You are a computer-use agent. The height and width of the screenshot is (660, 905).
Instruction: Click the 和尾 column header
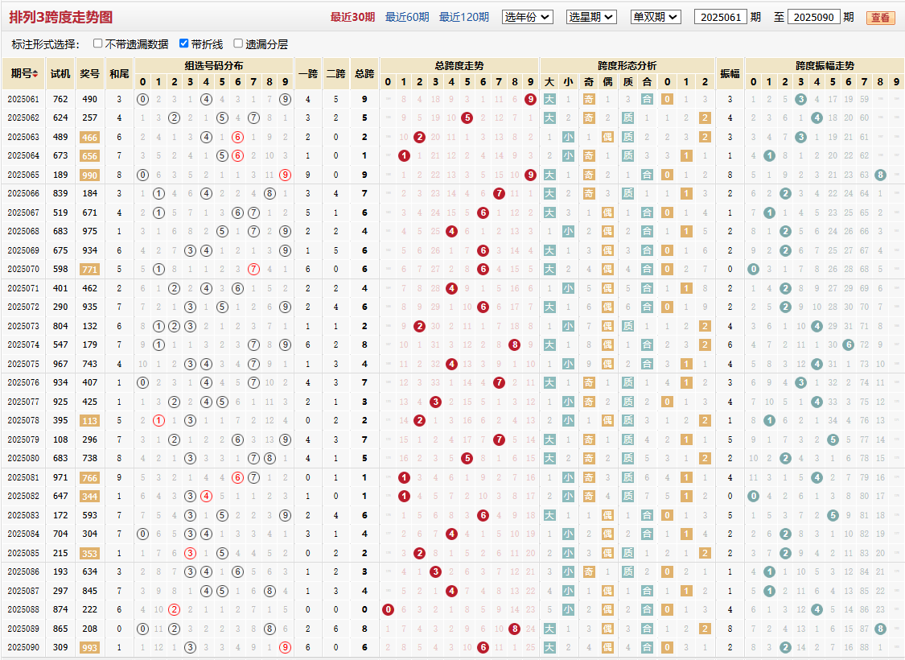coord(120,74)
